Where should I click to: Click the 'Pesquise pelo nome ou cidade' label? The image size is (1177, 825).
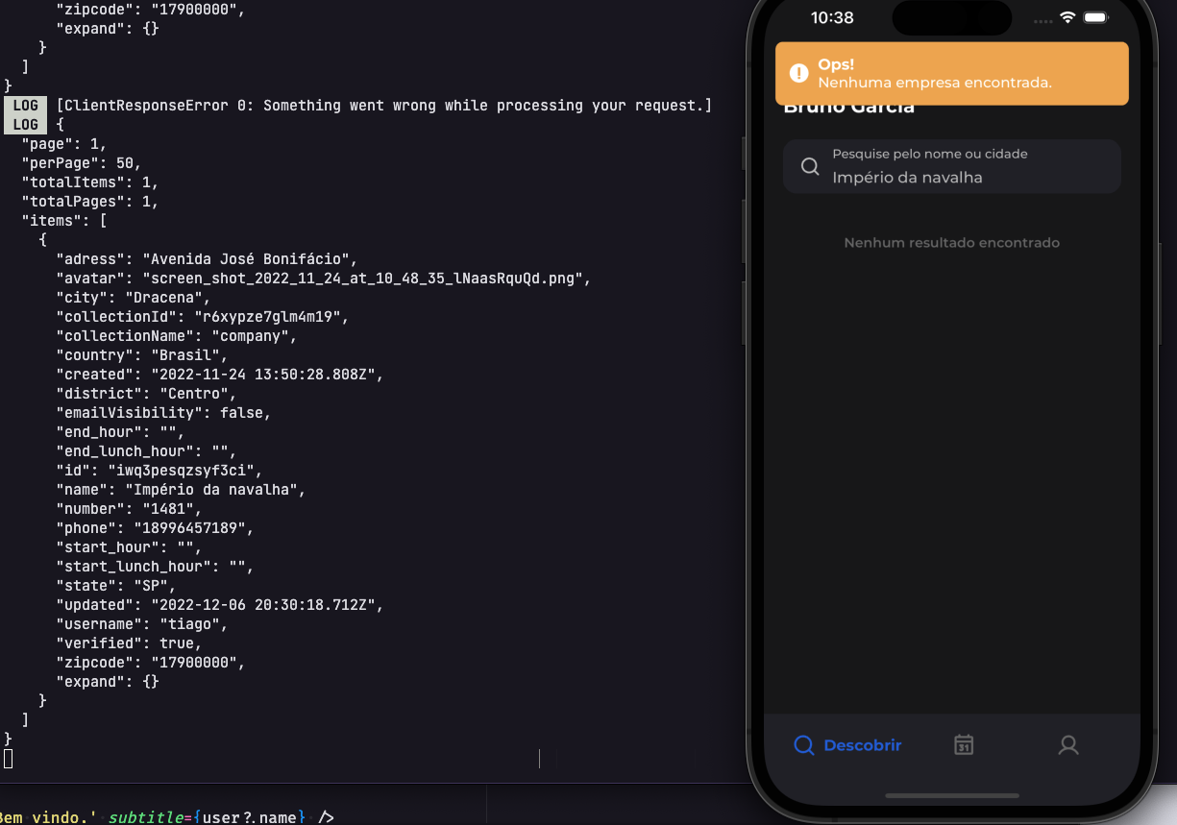[x=930, y=154]
